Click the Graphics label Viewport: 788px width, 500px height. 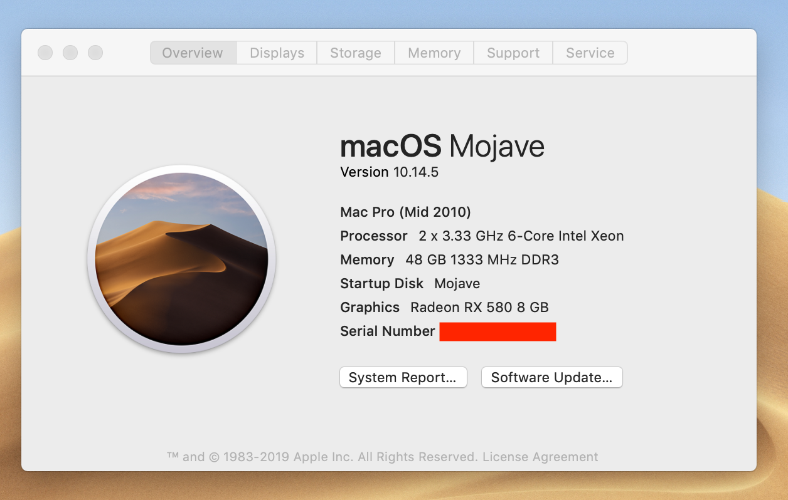[x=370, y=307]
